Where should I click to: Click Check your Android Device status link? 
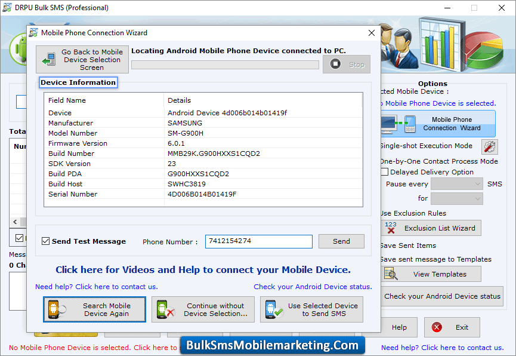tap(313, 287)
